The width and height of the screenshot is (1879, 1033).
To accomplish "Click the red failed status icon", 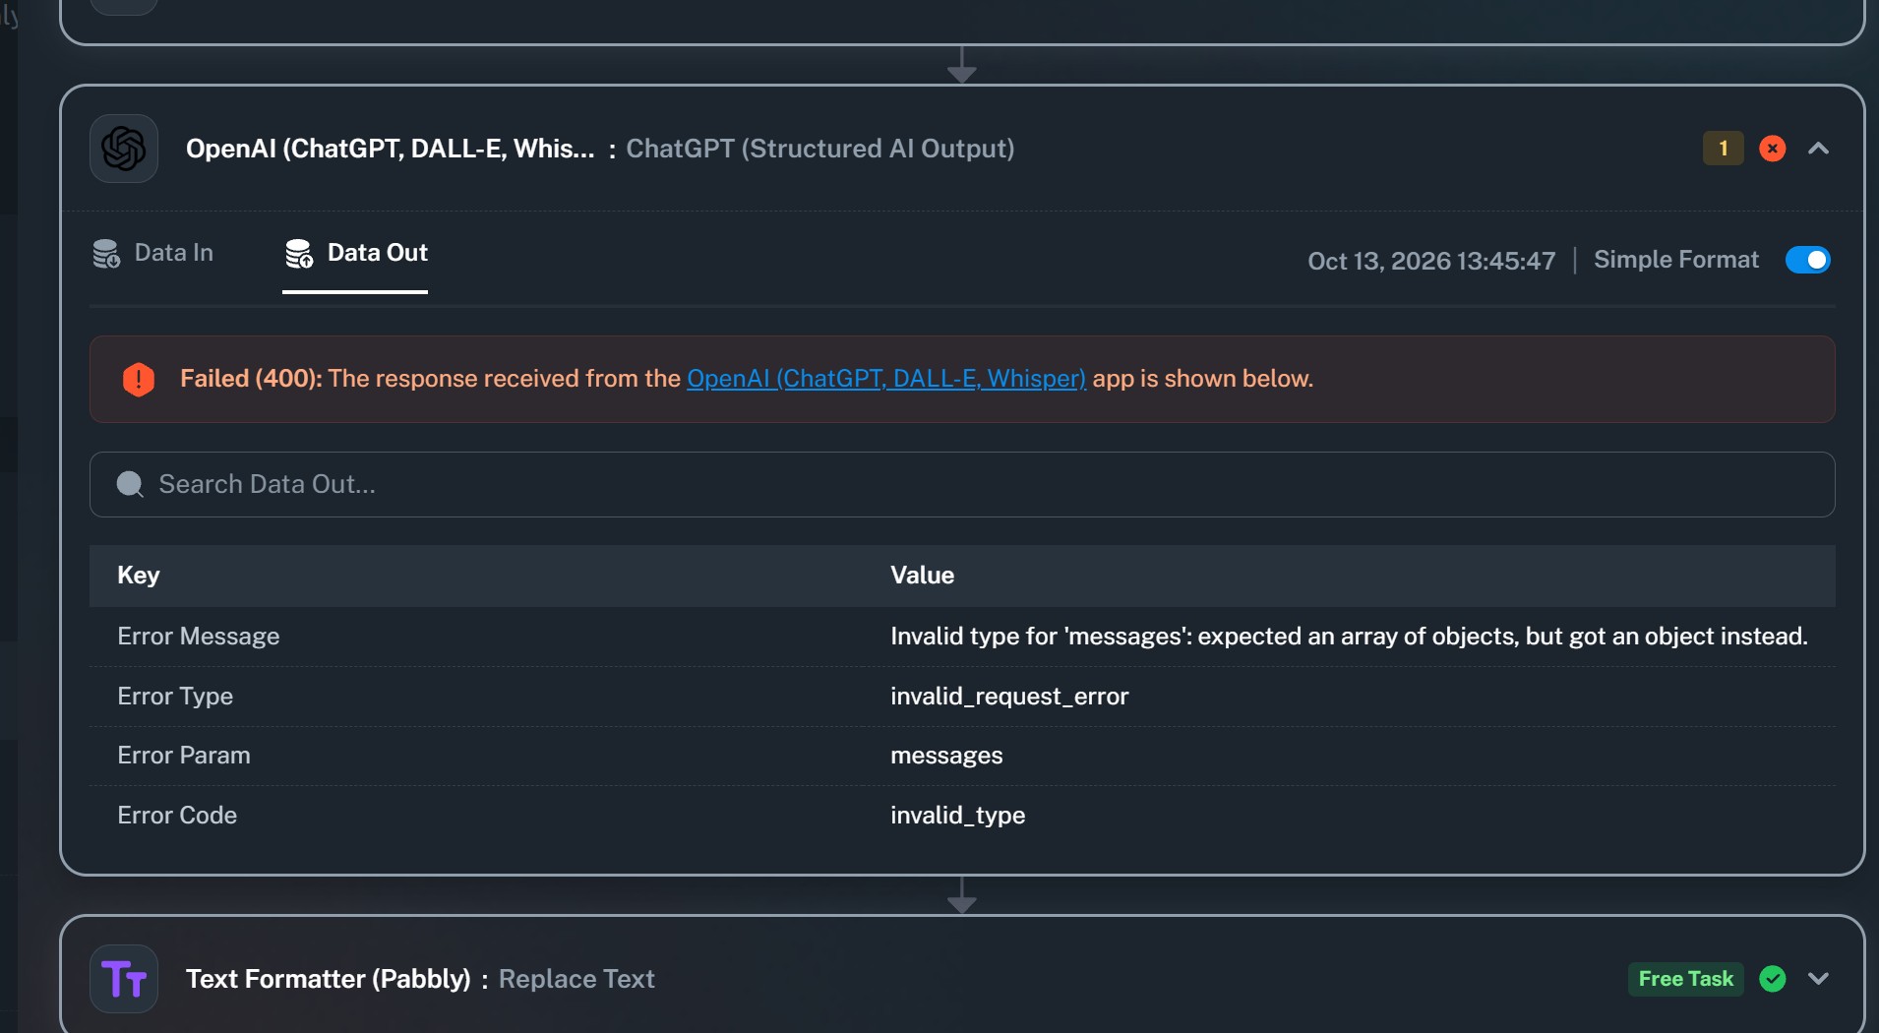I will (x=1773, y=149).
